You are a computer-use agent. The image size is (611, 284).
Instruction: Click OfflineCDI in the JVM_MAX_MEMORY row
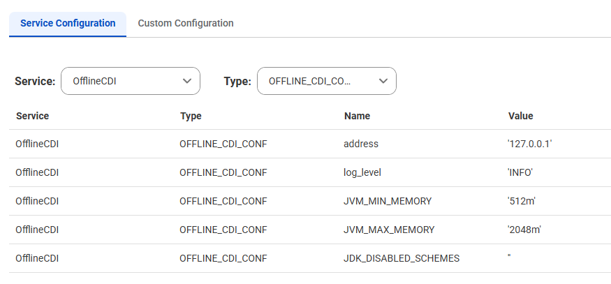click(37, 230)
